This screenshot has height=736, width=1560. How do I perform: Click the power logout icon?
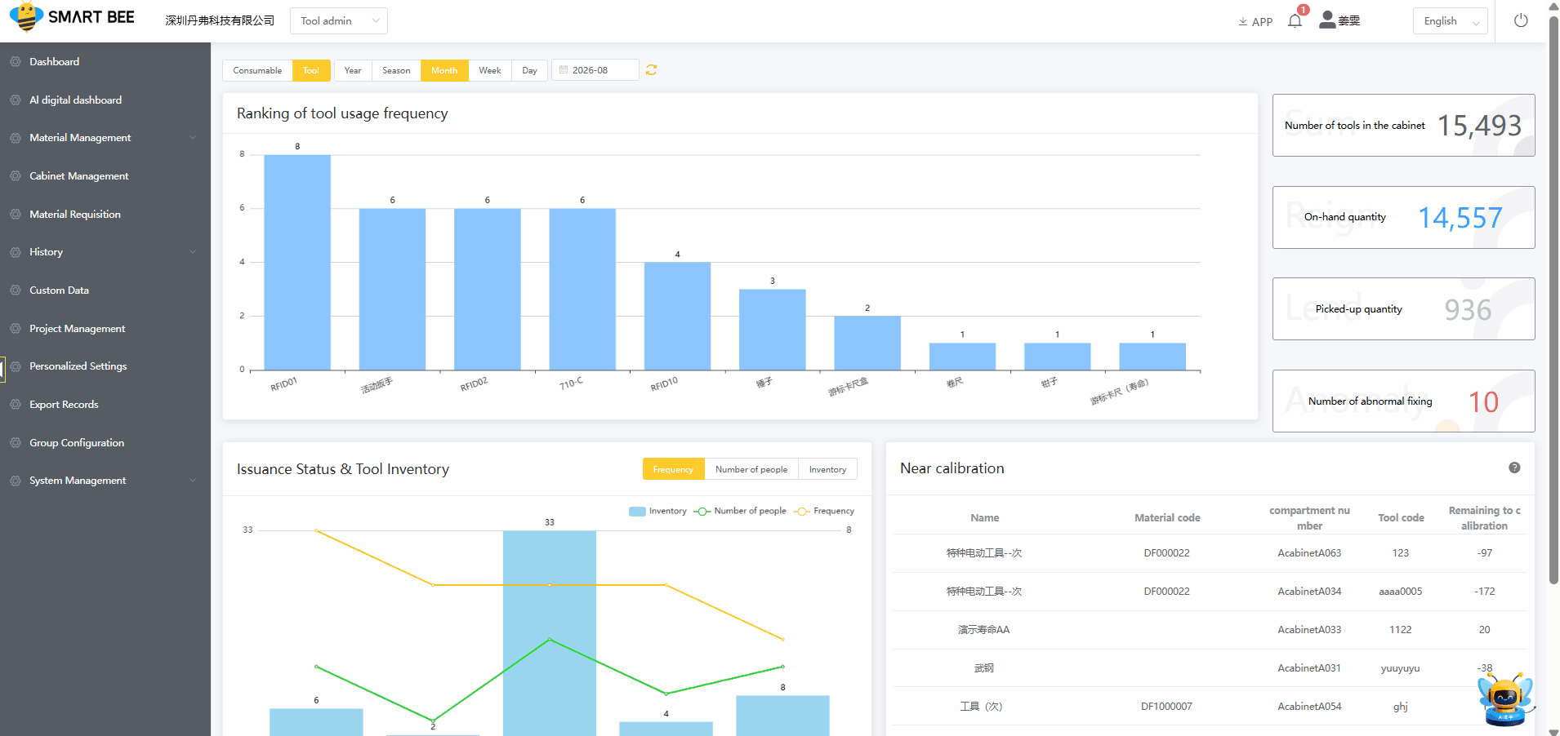pyautogui.click(x=1521, y=20)
